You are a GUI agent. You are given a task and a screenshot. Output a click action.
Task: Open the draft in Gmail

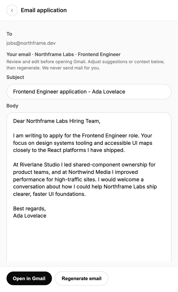pyautogui.click(x=29, y=278)
